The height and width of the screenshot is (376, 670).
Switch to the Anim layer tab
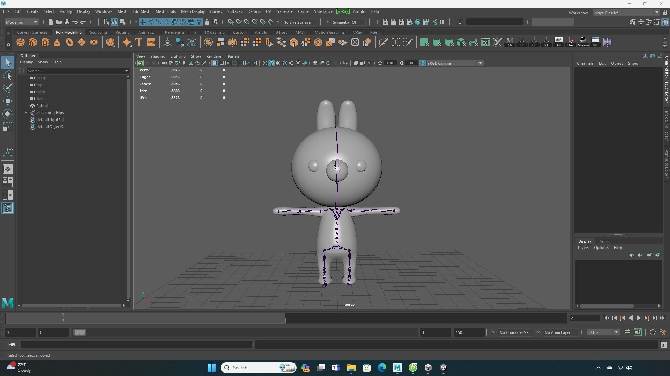(604, 241)
